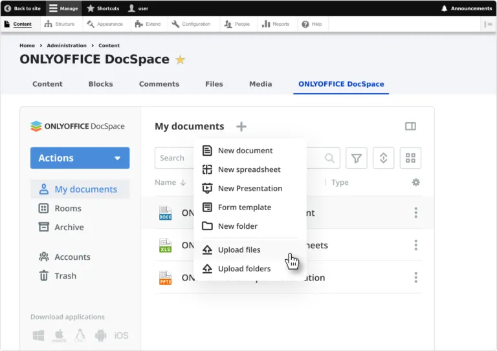Viewport: 497px width, 351px height.
Task: Choose New folder from the menu
Action: (250, 226)
